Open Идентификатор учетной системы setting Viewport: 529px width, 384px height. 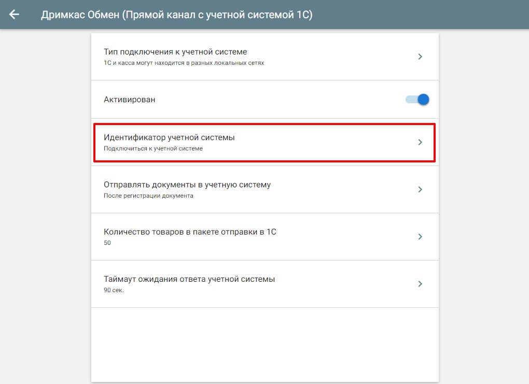(169, 138)
